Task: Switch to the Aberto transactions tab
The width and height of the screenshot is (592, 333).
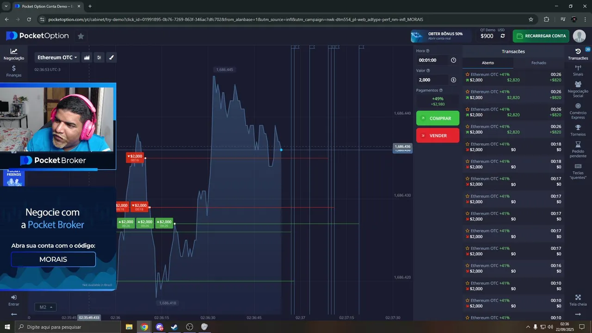Action: (488, 63)
